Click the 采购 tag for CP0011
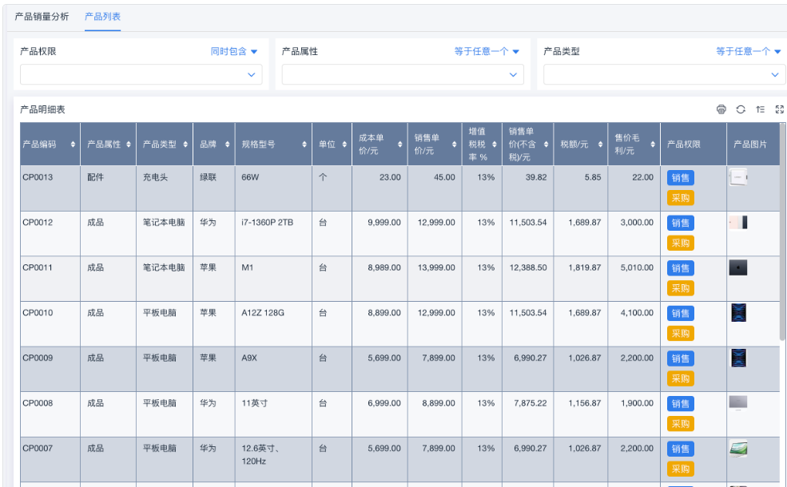 681,288
